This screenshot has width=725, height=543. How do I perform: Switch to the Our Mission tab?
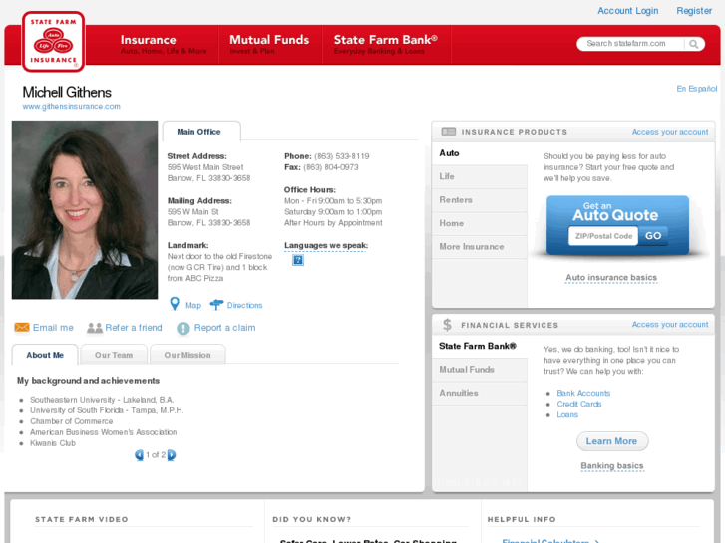click(x=187, y=355)
